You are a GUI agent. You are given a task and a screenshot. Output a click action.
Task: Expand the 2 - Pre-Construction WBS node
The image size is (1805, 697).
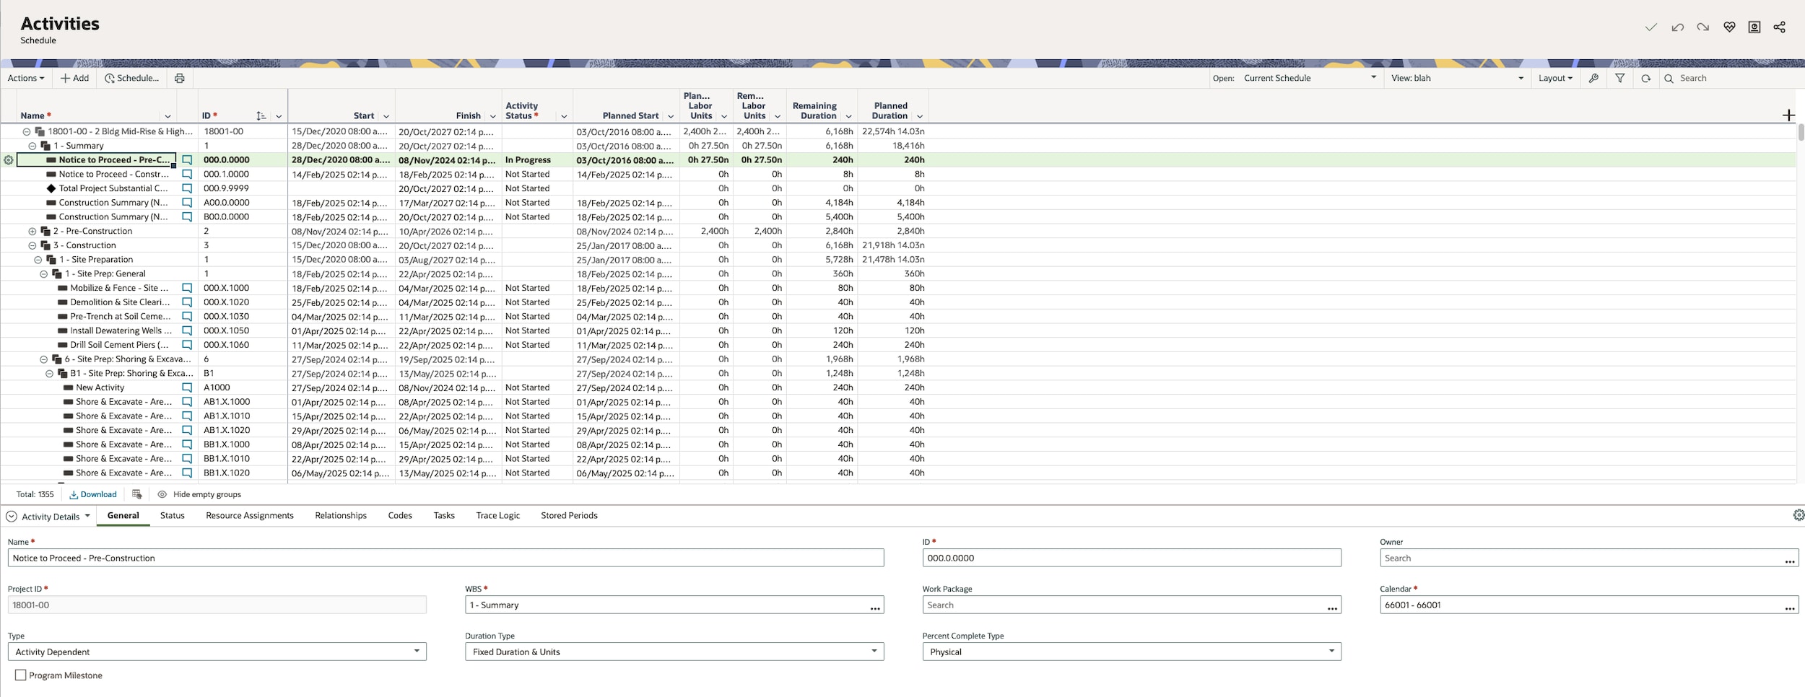32,232
